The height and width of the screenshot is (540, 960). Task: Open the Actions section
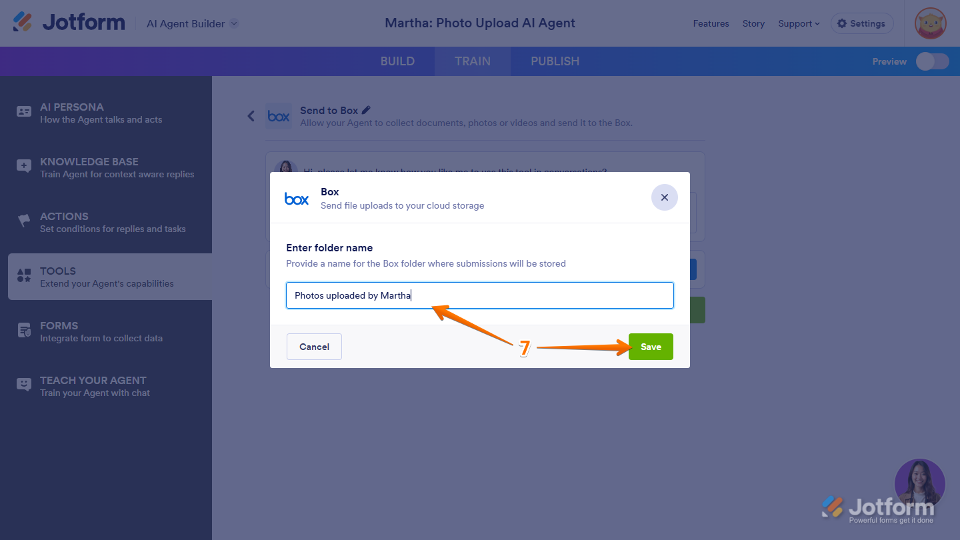110,222
